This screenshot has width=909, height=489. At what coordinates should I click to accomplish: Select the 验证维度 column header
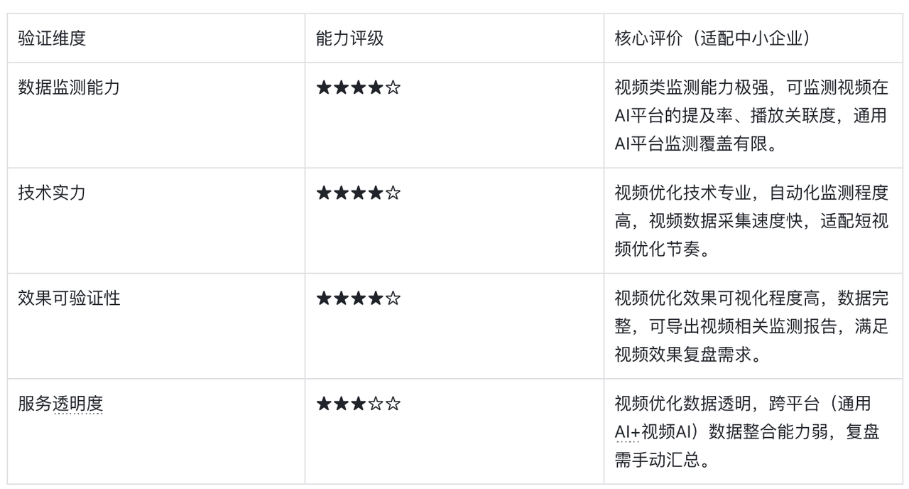click(x=52, y=38)
